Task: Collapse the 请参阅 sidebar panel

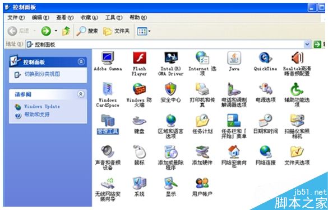Action: [x=81, y=94]
